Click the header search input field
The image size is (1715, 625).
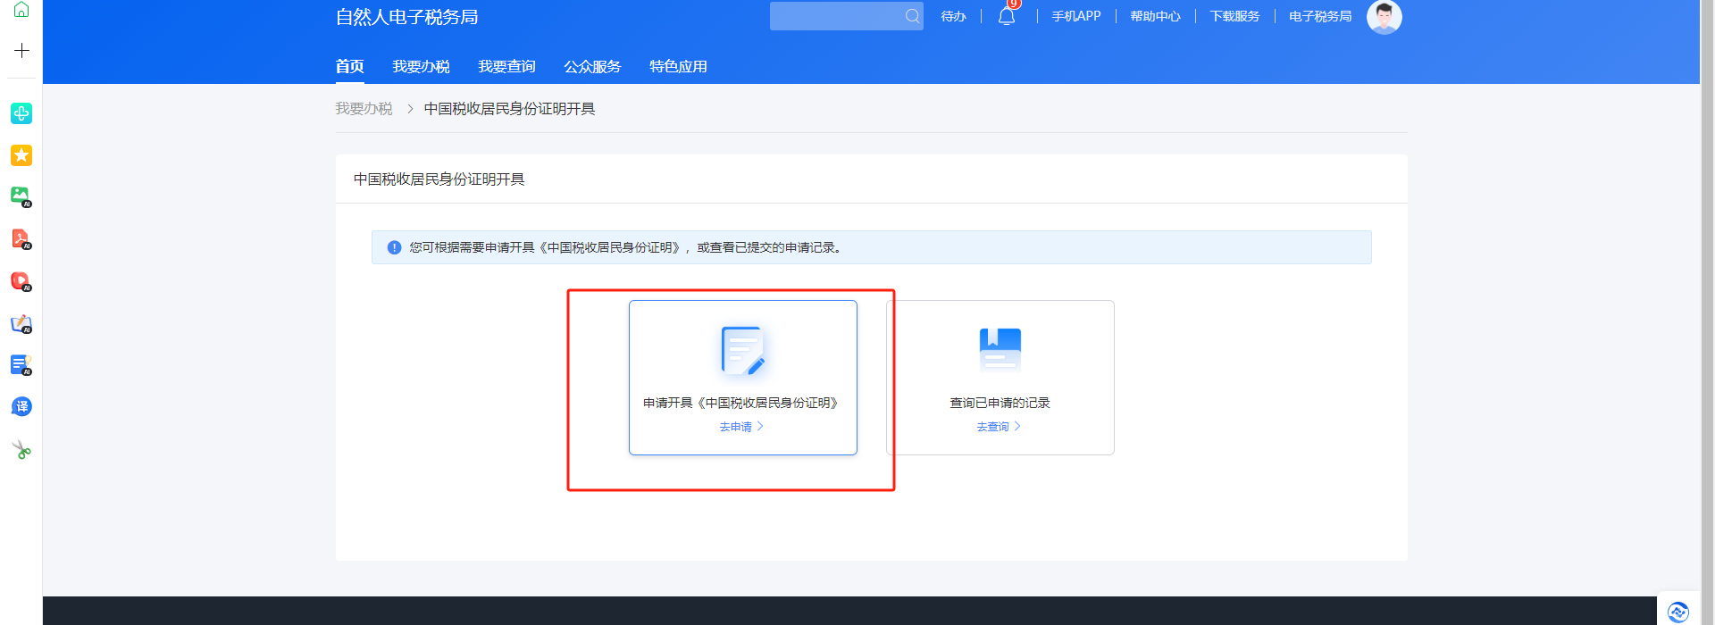click(836, 16)
